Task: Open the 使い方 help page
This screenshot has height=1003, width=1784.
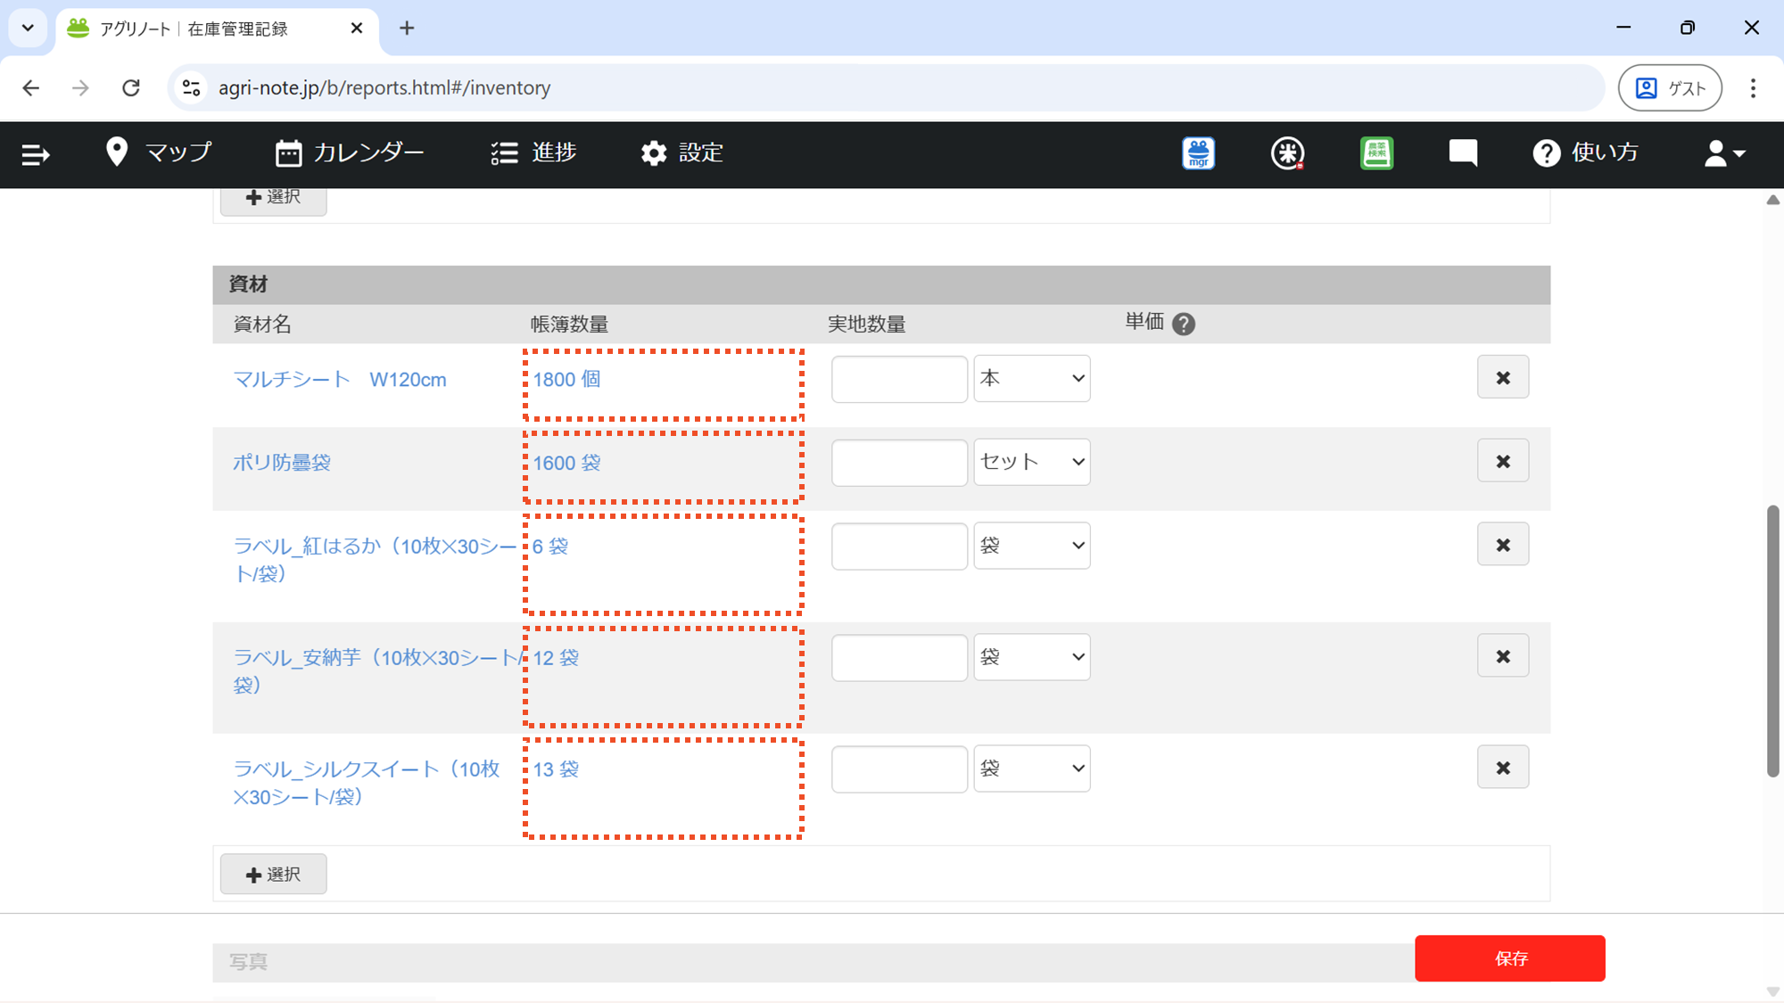Action: pyautogui.click(x=1585, y=152)
